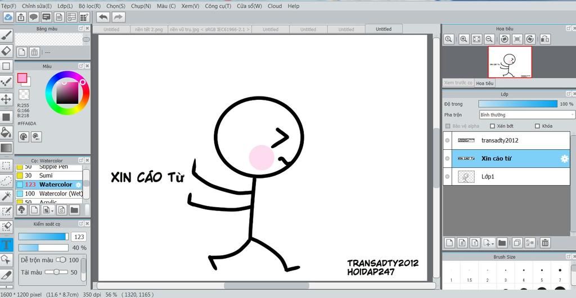
Task: Click the foreground pink color swatch
Action: pos(22,77)
